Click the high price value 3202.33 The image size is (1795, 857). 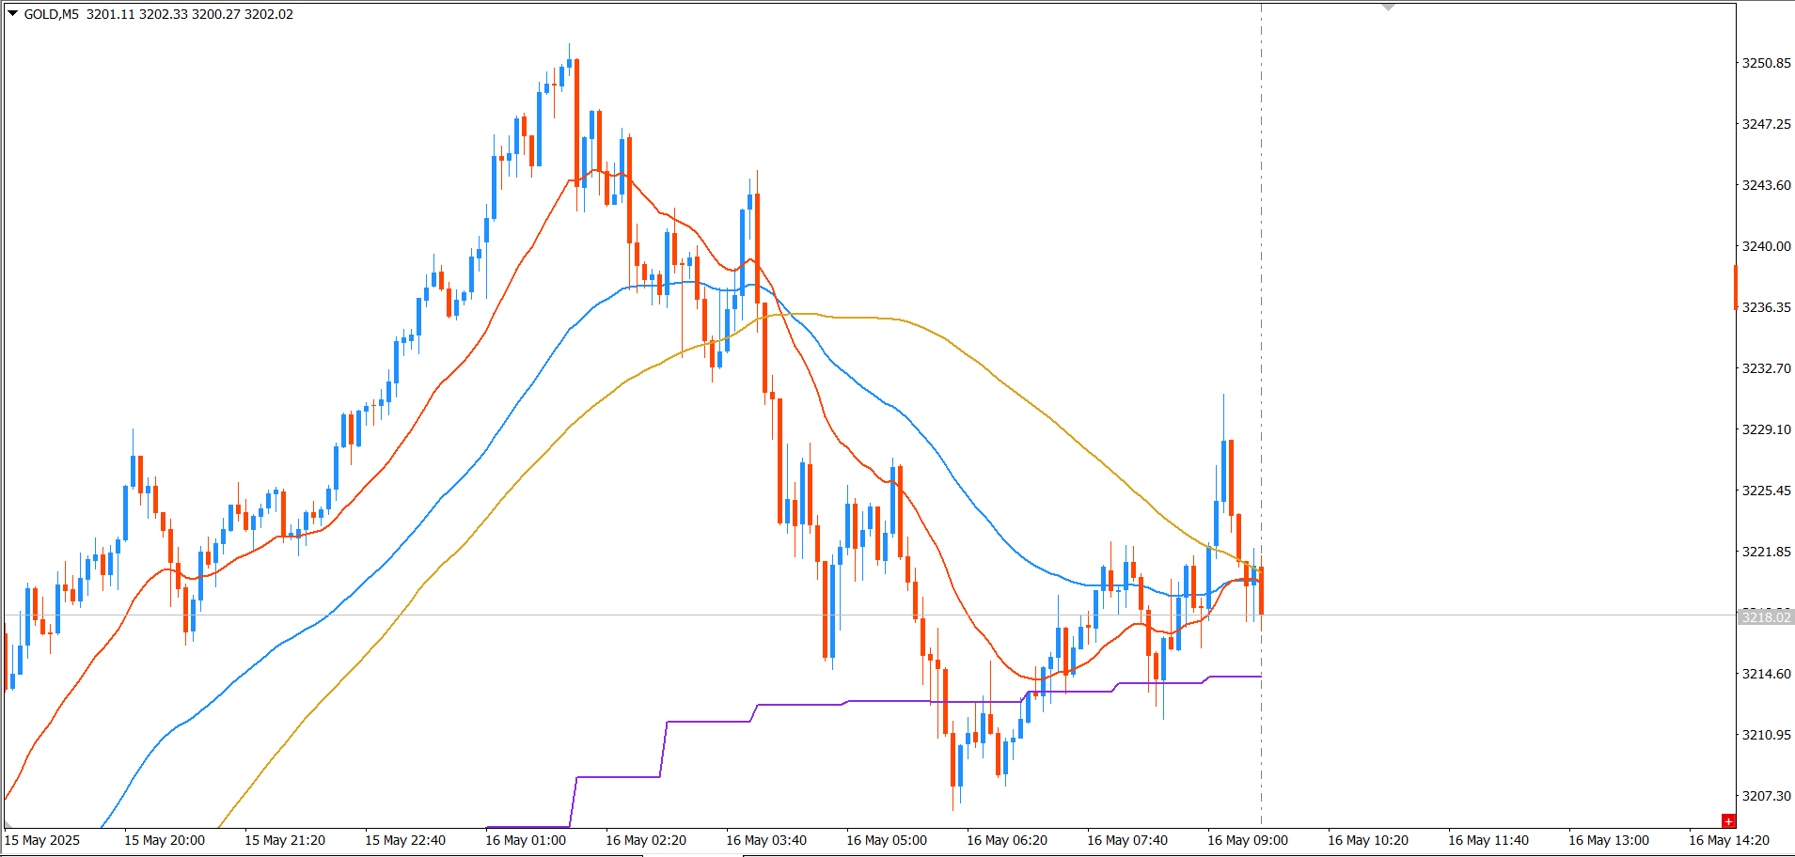(x=164, y=14)
